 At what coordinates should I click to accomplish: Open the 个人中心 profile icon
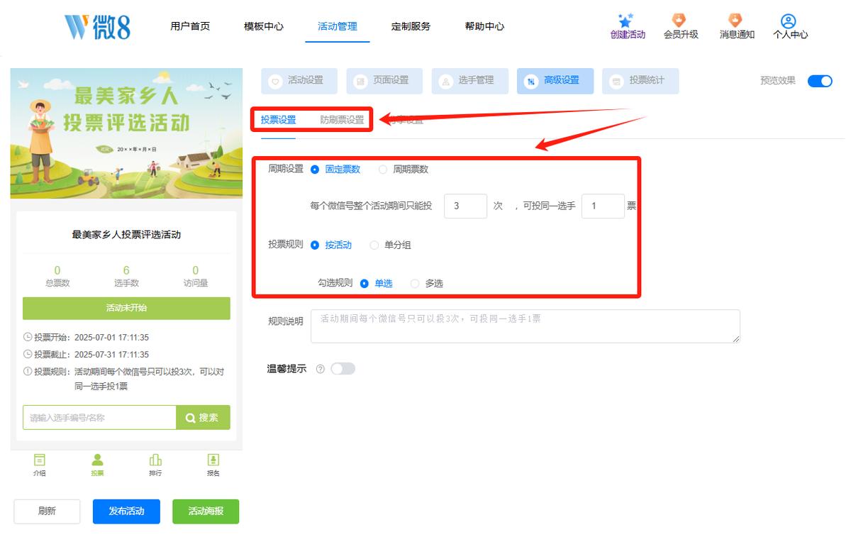click(789, 21)
